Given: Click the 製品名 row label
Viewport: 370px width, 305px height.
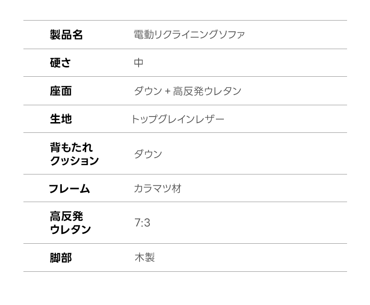Looking at the screenshot, I should 66,35.
